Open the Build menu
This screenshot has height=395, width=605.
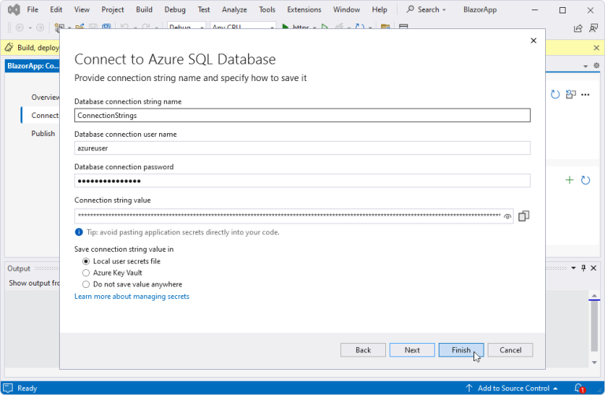click(144, 9)
